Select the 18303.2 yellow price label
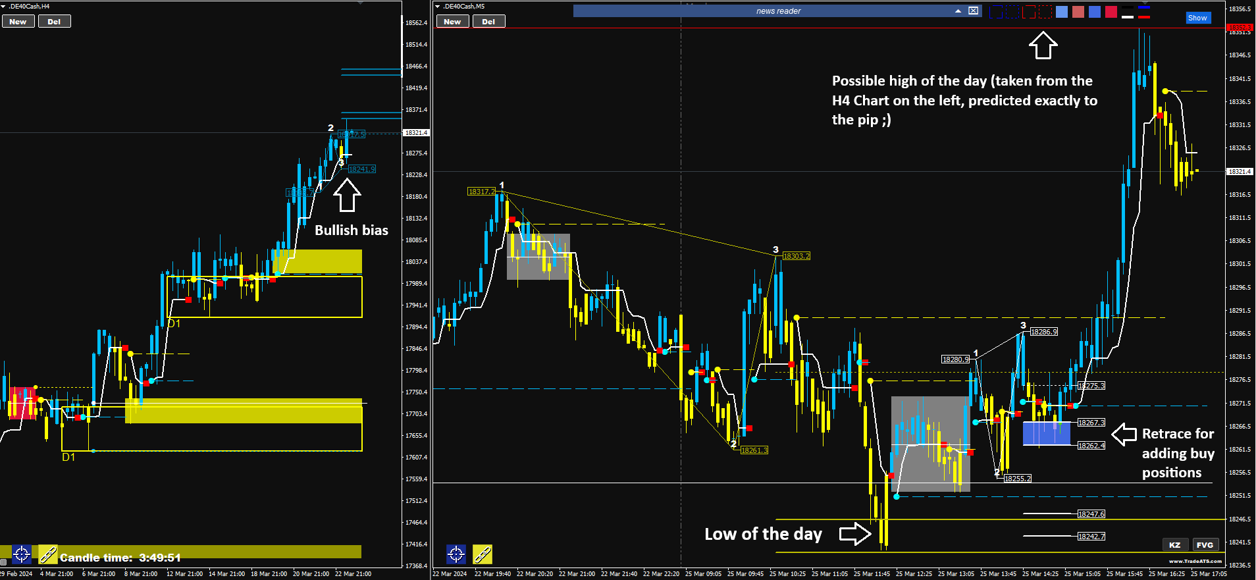 click(797, 256)
